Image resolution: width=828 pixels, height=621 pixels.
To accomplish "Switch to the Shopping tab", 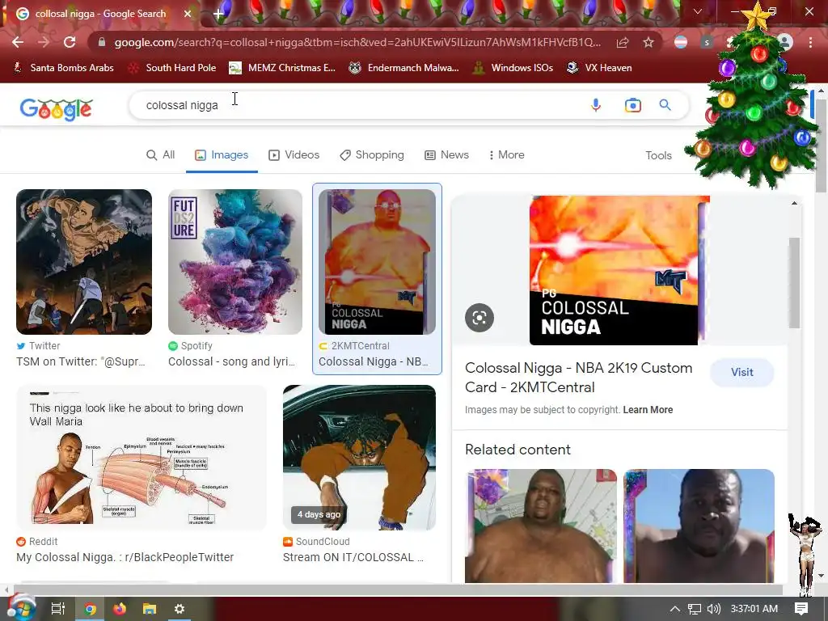I will point(372,154).
